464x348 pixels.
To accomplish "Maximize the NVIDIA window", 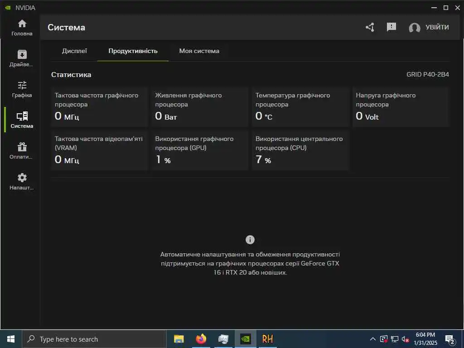I will coord(446,8).
